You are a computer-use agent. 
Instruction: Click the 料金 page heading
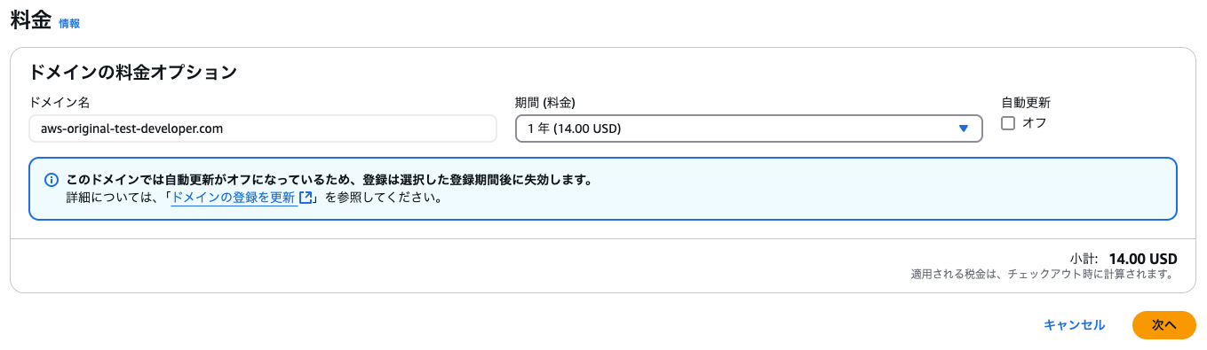[x=31, y=22]
